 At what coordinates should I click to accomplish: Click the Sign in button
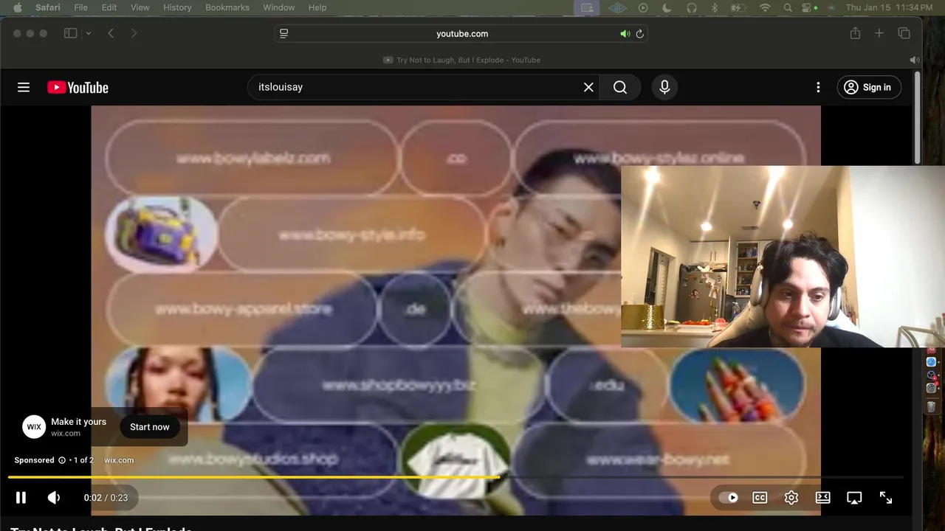tap(869, 87)
